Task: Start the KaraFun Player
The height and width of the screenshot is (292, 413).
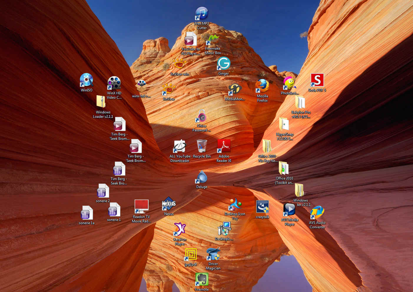Action: point(180,229)
